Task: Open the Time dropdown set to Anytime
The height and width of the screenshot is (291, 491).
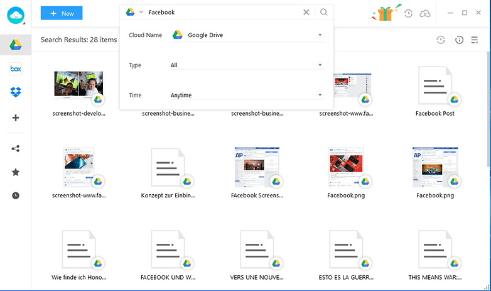Action: (x=247, y=95)
